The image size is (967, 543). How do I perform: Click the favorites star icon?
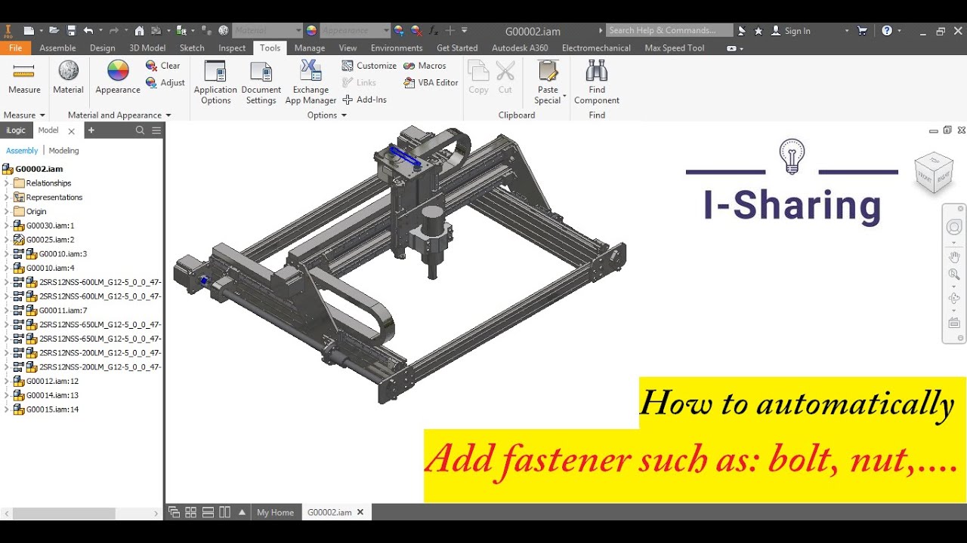(x=758, y=31)
